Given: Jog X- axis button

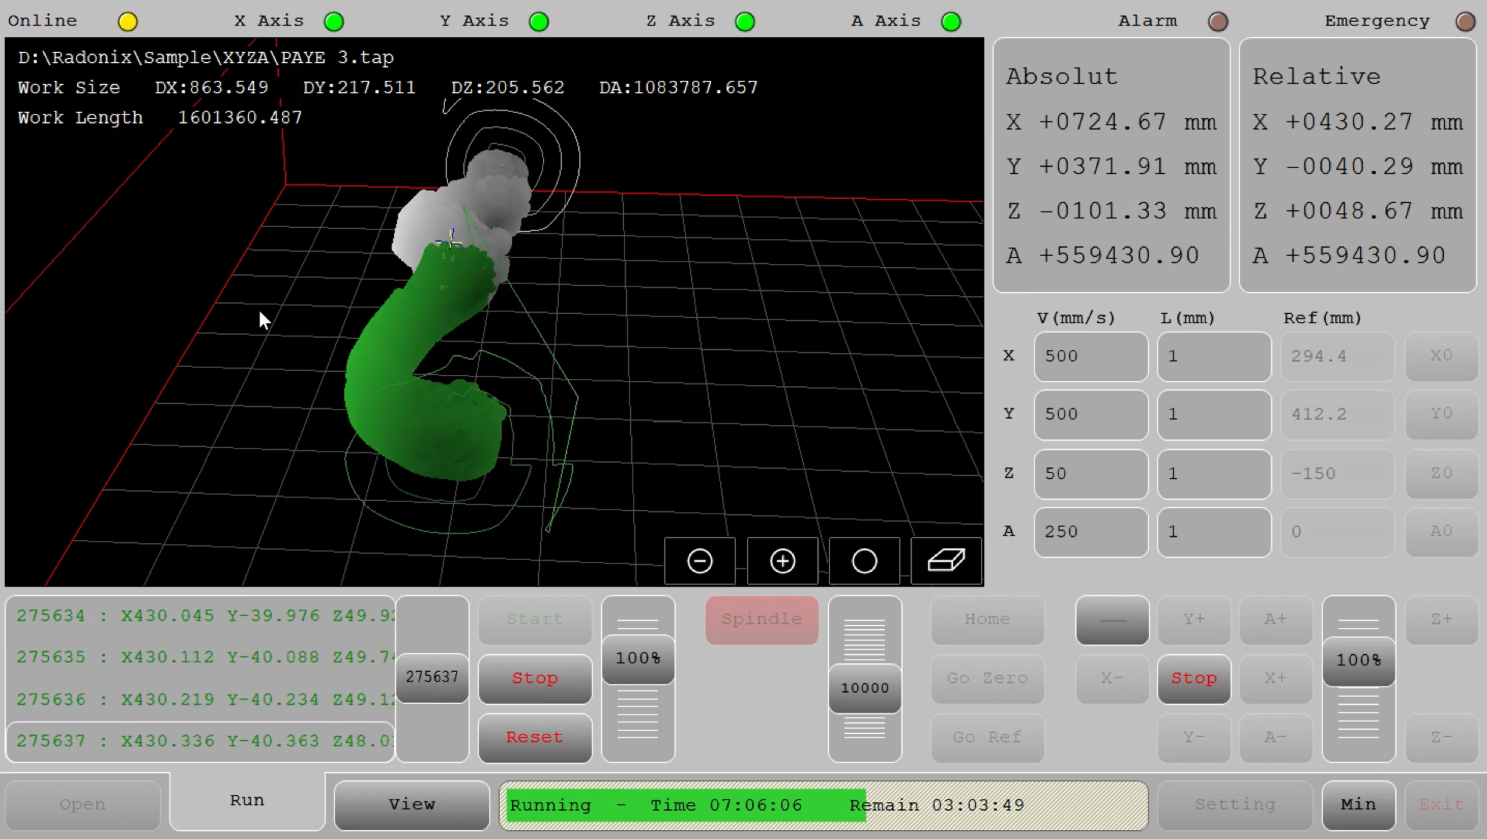Looking at the screenshot, I should click(x=1112, y=678).
